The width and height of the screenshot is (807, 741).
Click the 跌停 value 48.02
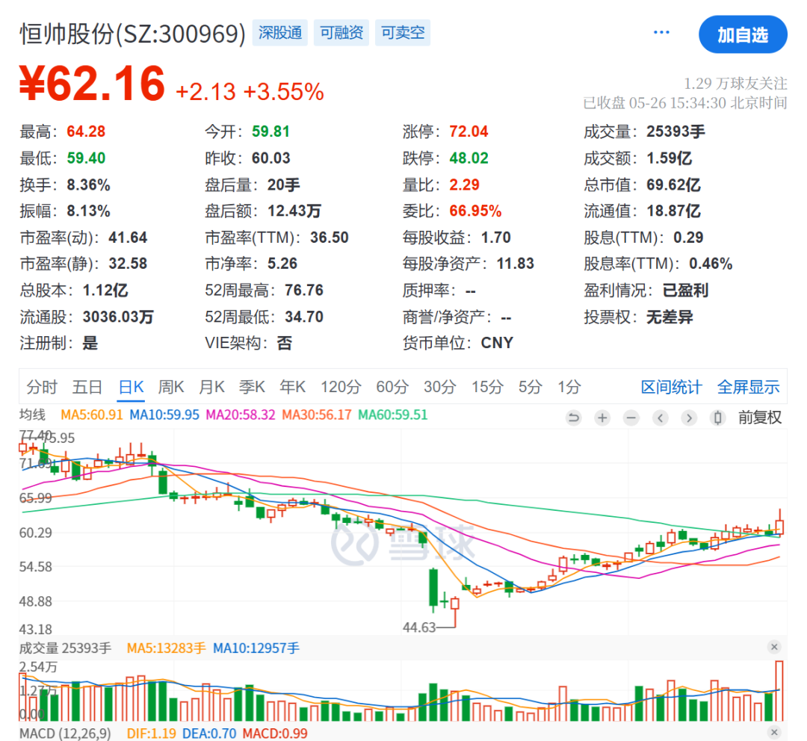[469, 158]
